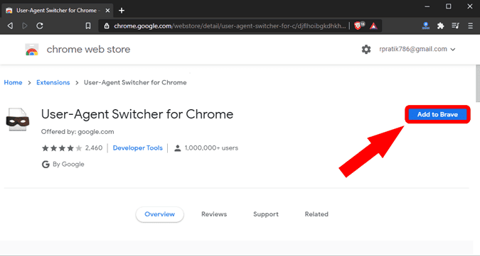
Task: Switch to the Support tab
Action: (x=266, y=214)
